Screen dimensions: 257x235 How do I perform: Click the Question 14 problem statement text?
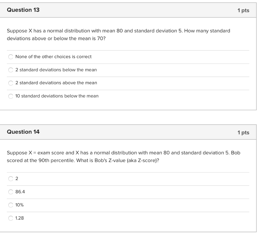tap(123, 156)
